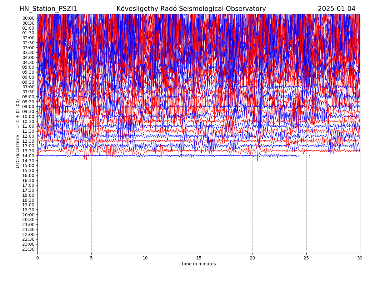Click the 12:00 row label
The height and width of the screenshot is (281, 375).
tap(28, 136)
